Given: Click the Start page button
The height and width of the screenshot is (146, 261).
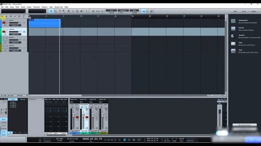Looking at the screenshot, I should tap(235, 11).
